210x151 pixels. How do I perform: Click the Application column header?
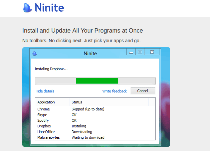click(x=53, y=102)
